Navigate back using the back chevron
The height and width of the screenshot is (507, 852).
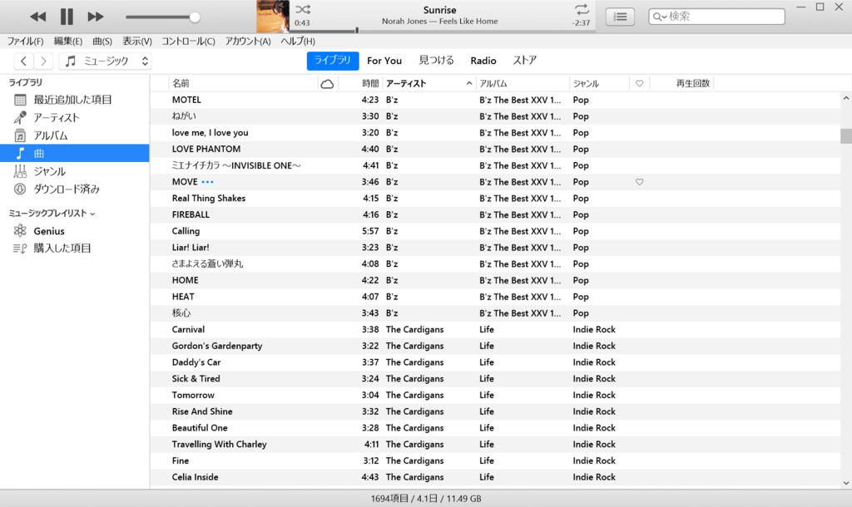23,61
